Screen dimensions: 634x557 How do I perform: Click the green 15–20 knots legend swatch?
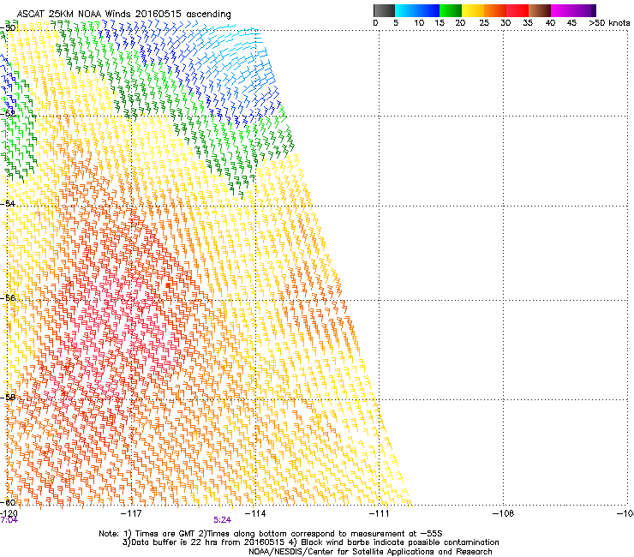(451, 10)
